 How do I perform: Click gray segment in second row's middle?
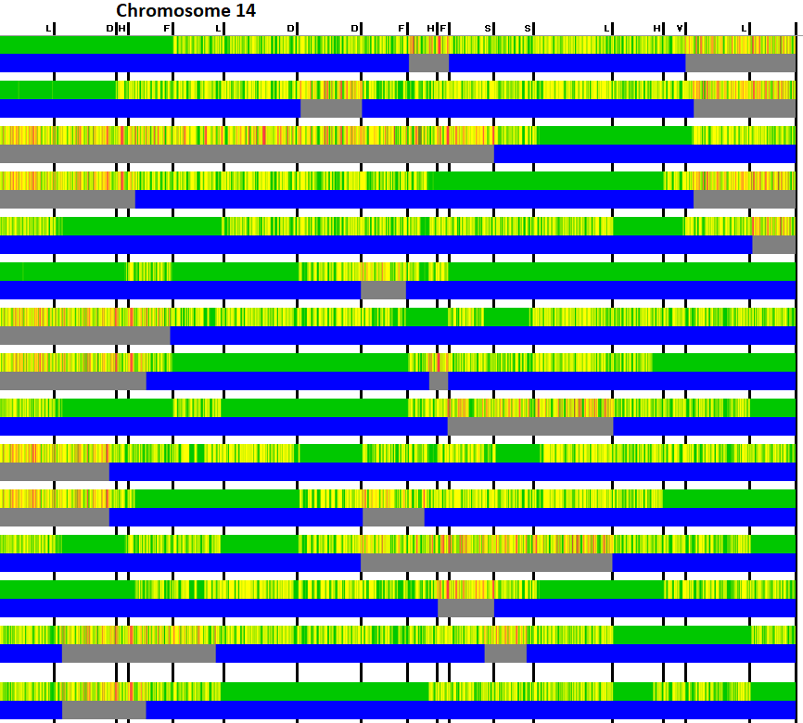coord(331,108)
